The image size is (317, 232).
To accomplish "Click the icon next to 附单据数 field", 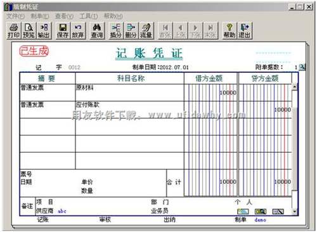I will pos(302,67).
